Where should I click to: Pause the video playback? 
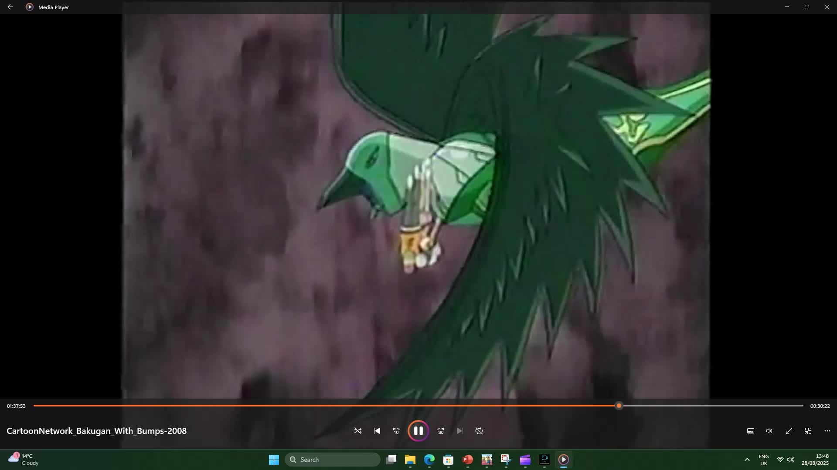tap(418, 431)
